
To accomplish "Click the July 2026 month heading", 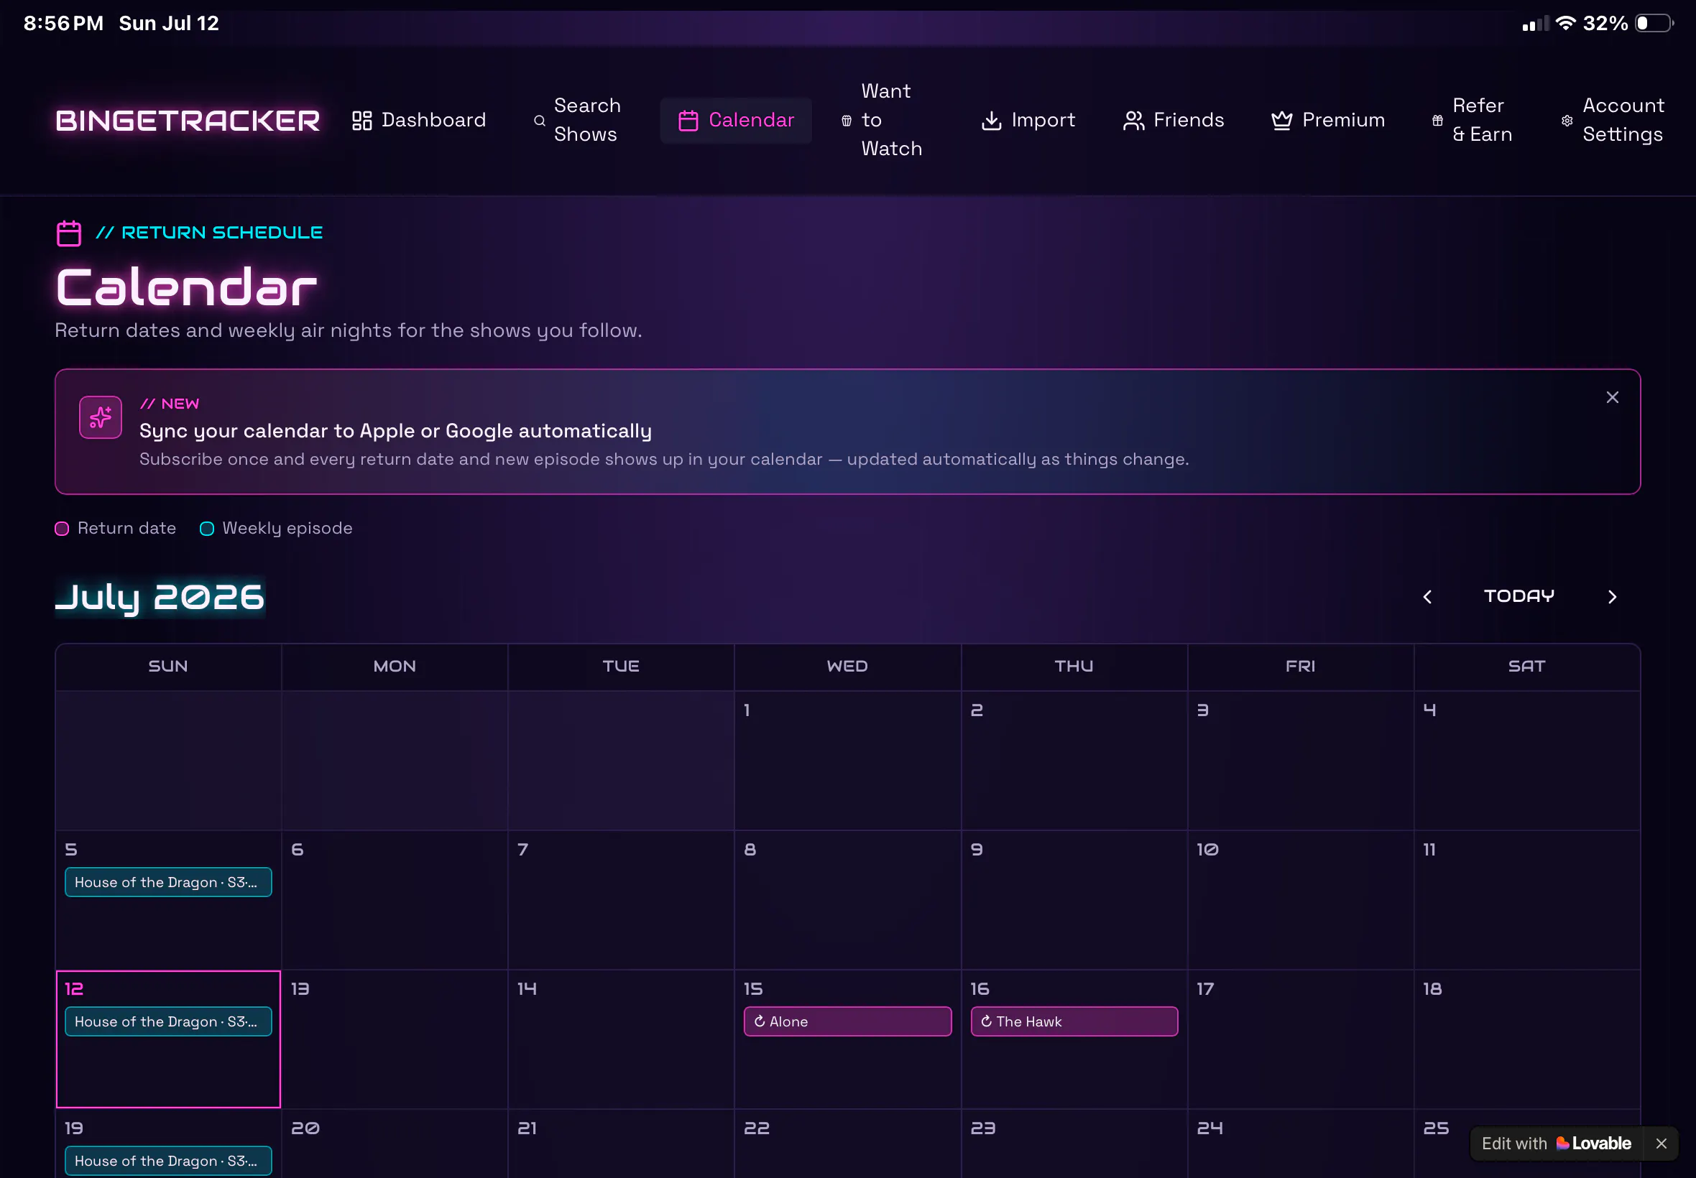I will coord(160,596).
